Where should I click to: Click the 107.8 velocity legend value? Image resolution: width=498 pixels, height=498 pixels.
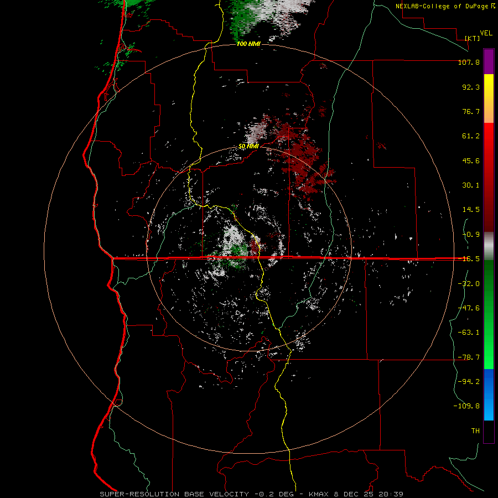[469, 62]
